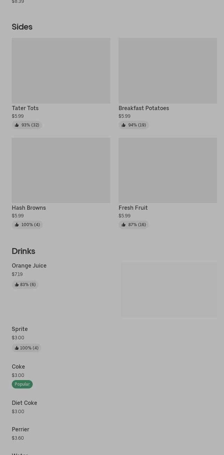Open the Breakfast Potatoes image
The width and height of the screenshot is (224, 455).
[x=168, y=71]
